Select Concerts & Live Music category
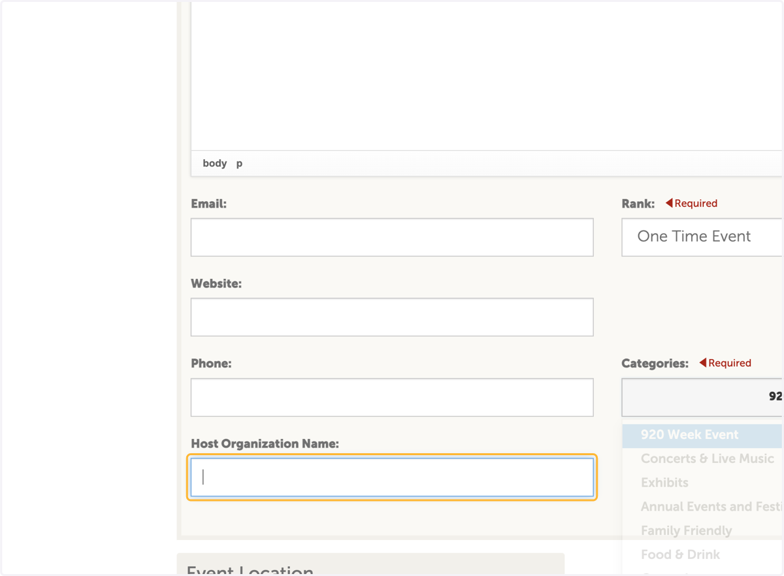This screenshot has width=784, height=576. (708, 459)
